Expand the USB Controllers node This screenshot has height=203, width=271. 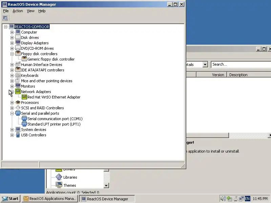pos(12,135)
